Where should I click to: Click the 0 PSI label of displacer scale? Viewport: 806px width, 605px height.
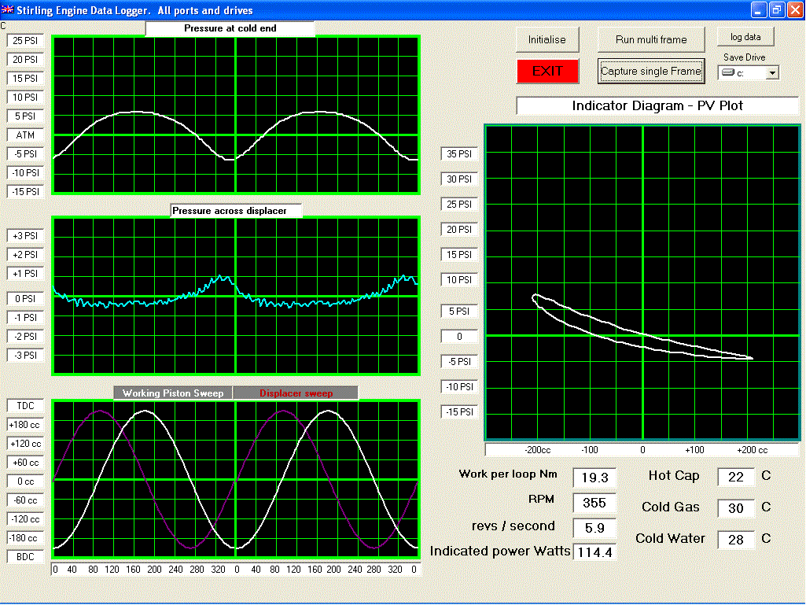(x=25, y=298)
